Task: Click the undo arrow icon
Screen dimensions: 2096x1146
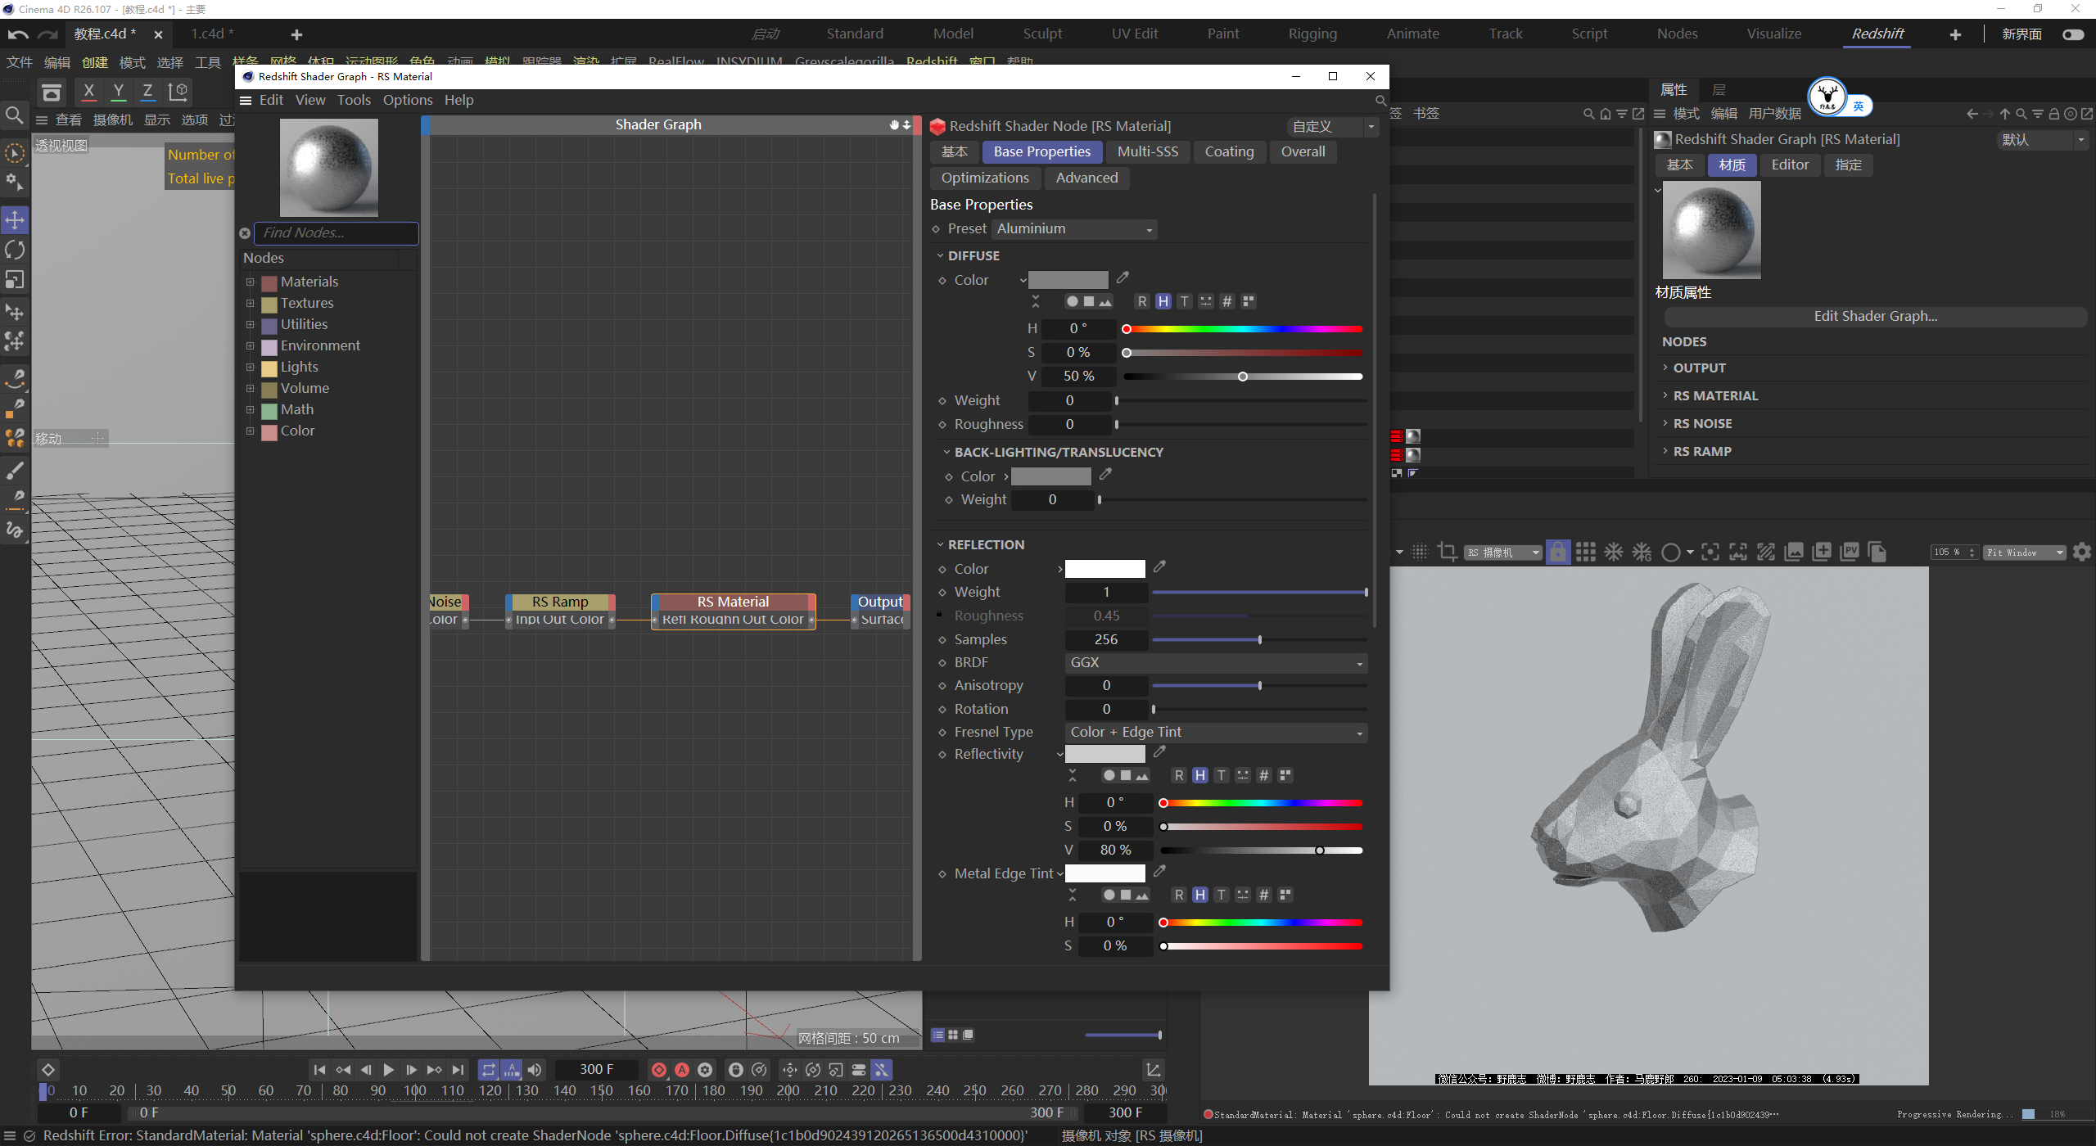Action: pyautogui.click(x=18, y=34)
